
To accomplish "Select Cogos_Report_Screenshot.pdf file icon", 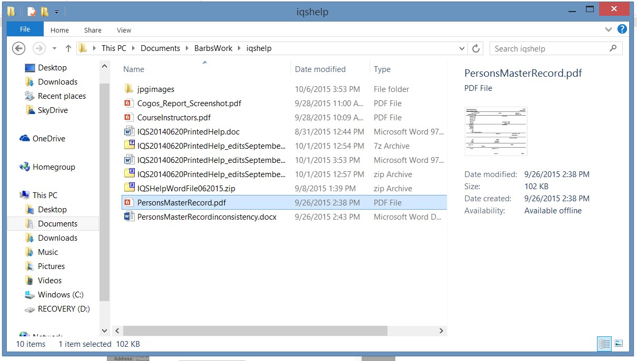I will [129, 104].
